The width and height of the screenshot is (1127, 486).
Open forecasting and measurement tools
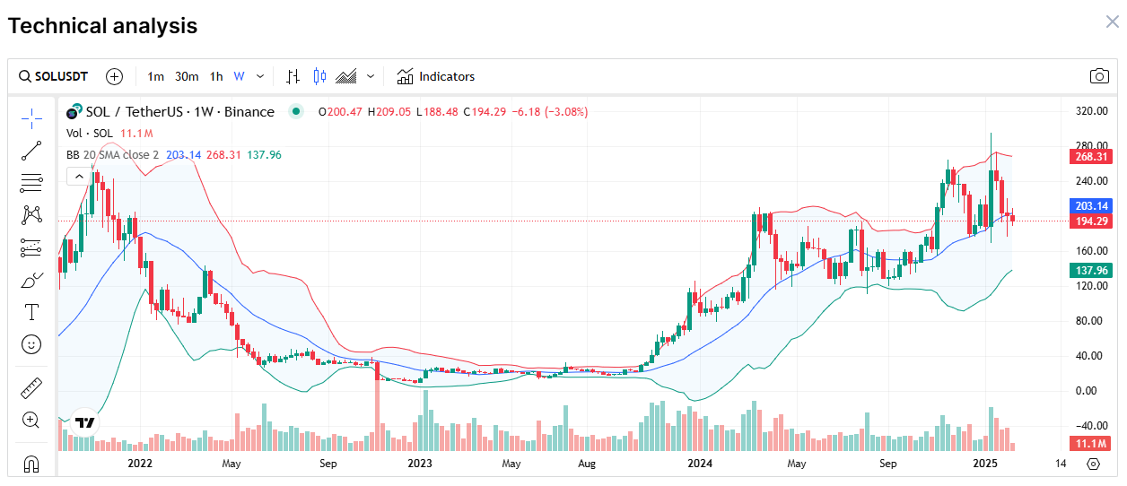coord(31,247)
